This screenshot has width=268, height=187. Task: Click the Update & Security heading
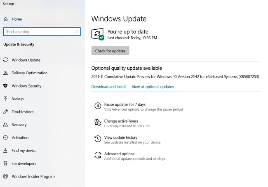(19, 44)
